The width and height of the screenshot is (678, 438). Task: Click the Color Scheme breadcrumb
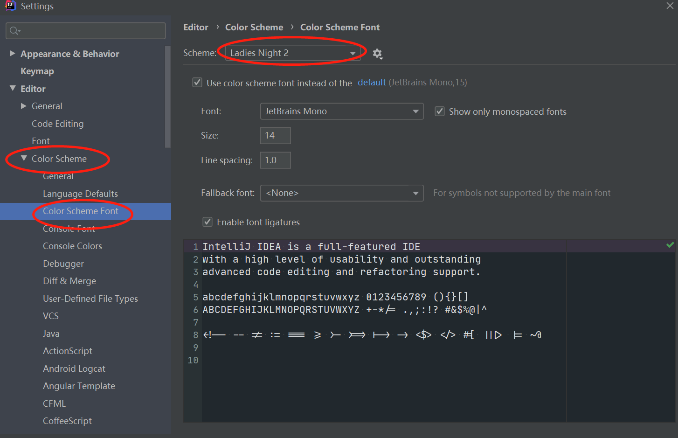tap(254, 27)
